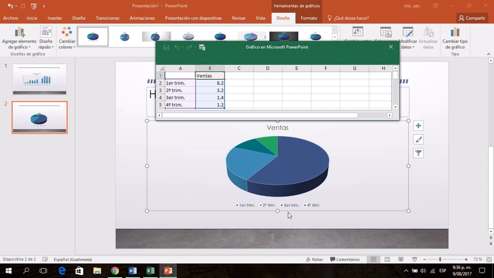Image resolution: width=494 pixels, height=278 pixels.
Task: Click the chart title Ventas
Action: tap(277, 127)
